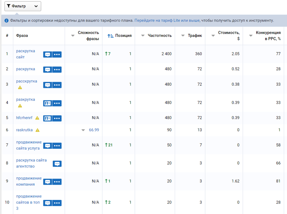Click the warning triangle next to hfcrhenrf
The image size is (287, 214).
[37, 118]
